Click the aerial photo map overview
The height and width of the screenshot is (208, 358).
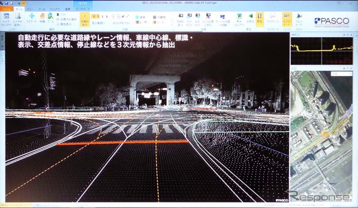322,136
